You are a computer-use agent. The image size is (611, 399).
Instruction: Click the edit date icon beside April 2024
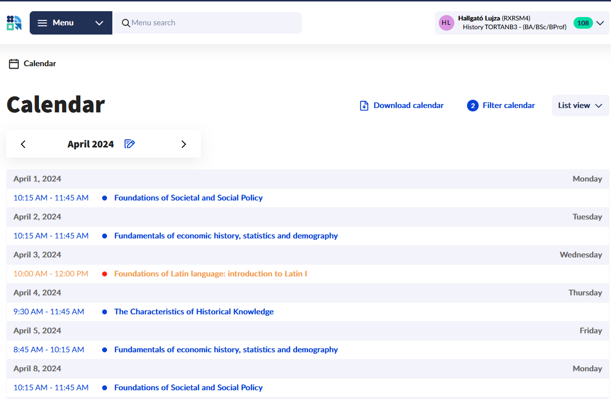(x=129, y=144)
